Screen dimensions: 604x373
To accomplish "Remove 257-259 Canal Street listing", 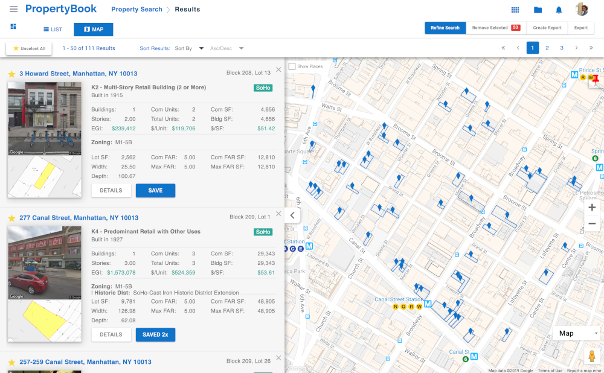I will 278,358.
